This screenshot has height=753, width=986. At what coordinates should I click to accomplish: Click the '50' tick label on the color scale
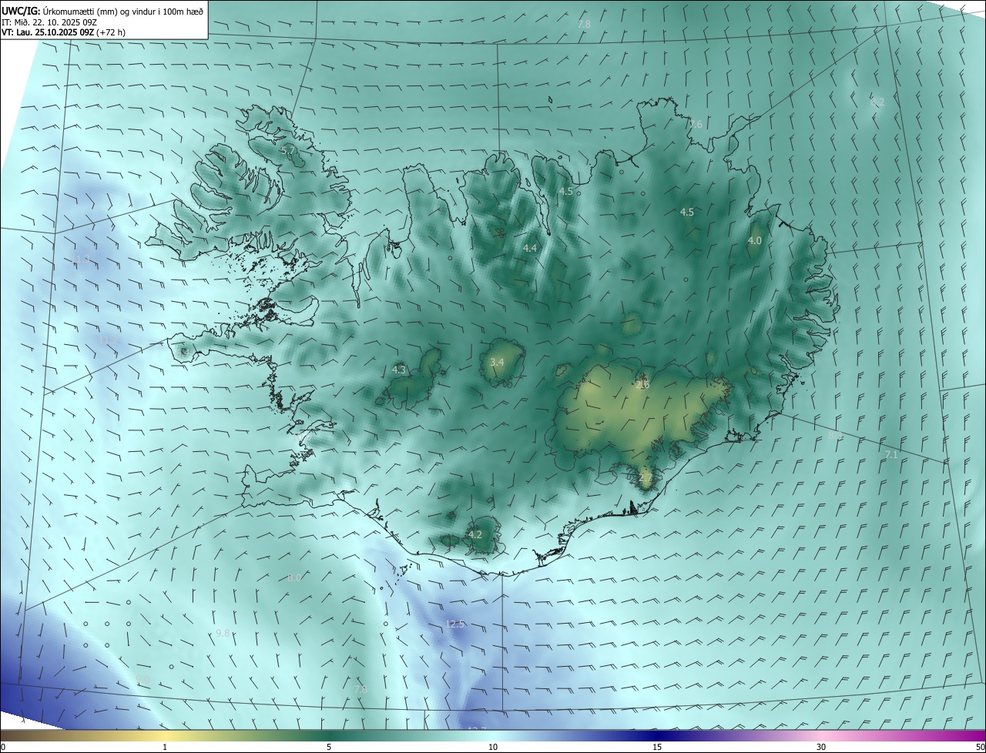[x=979, y=747]
